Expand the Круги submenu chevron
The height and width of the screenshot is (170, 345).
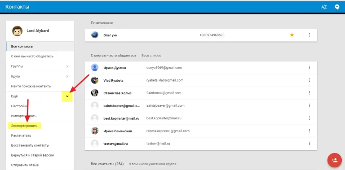[x=67, y=76]
